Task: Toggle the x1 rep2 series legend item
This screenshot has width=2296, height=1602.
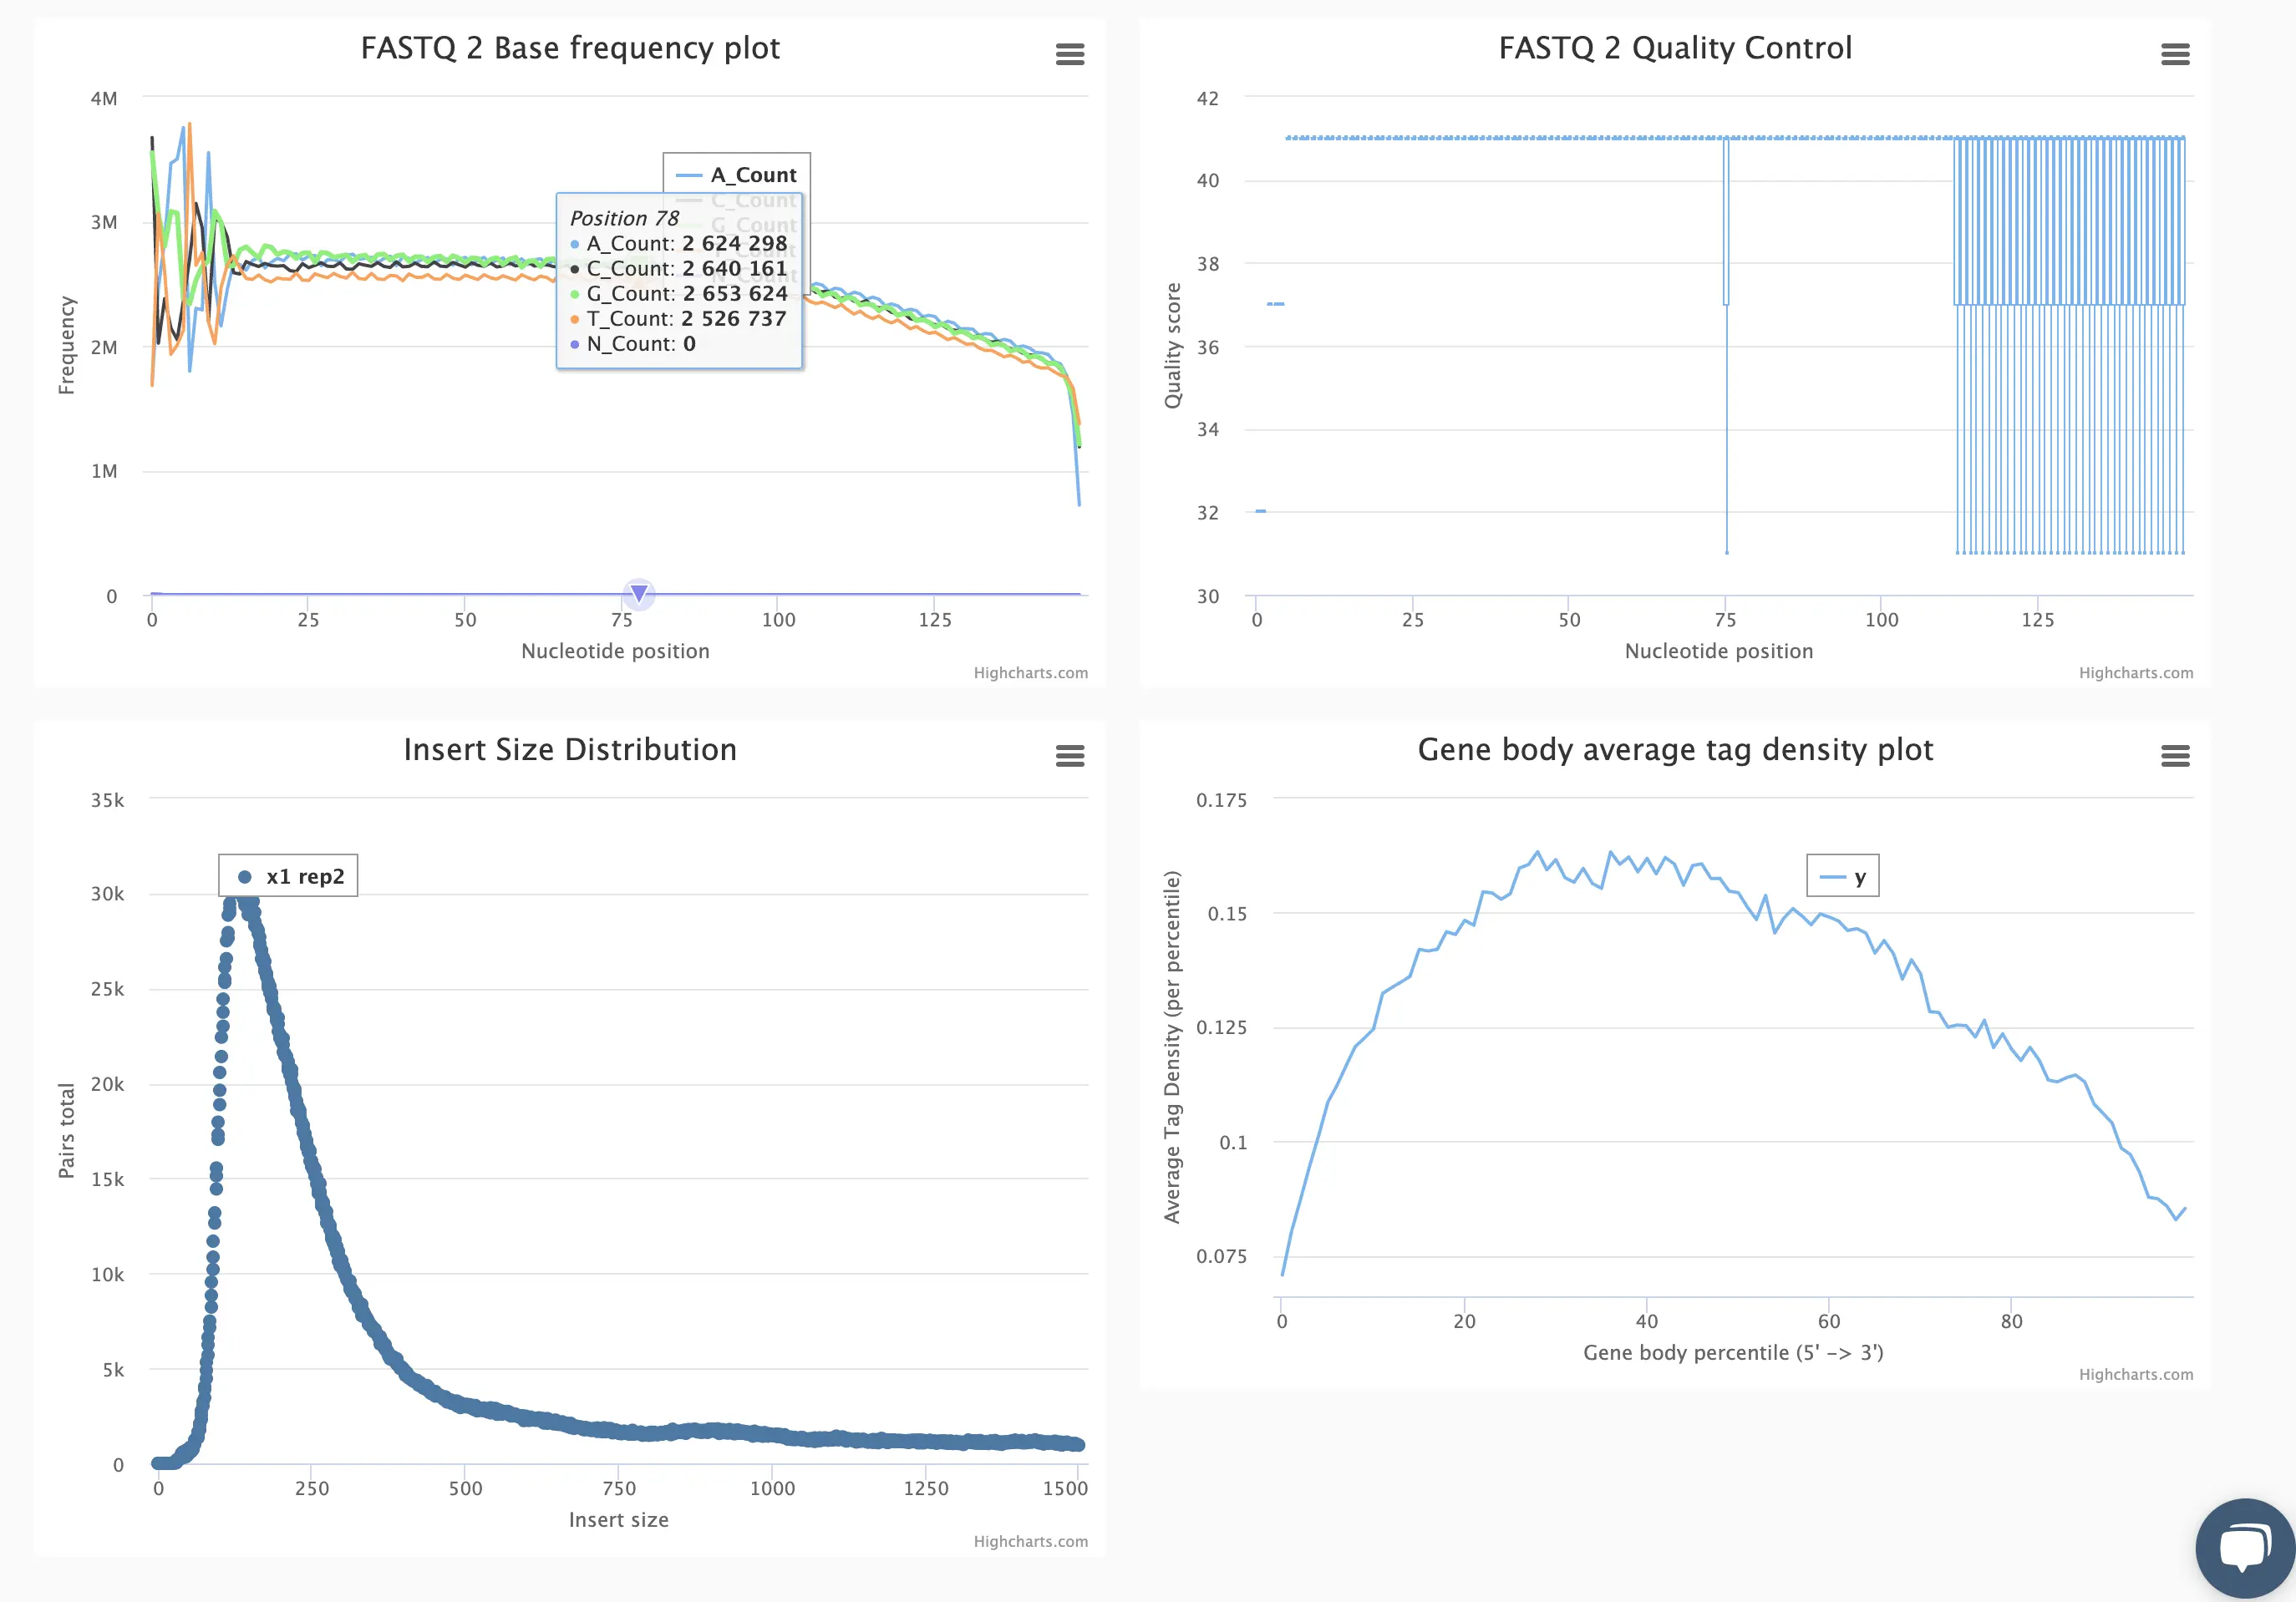Action: [x=288, y=876]
